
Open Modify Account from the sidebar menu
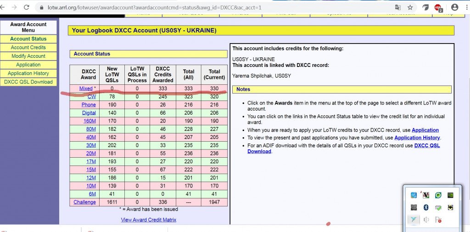pyautogui.click(x=28, y=56)
